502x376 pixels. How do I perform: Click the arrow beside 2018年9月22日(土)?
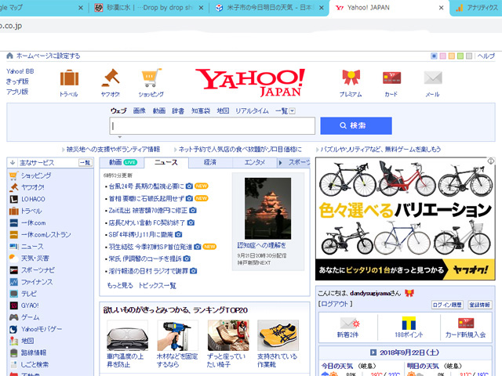[x=373, y=352]
